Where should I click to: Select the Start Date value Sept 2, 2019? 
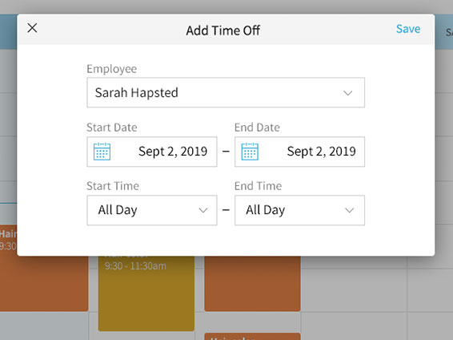click(x=173, y=152)
